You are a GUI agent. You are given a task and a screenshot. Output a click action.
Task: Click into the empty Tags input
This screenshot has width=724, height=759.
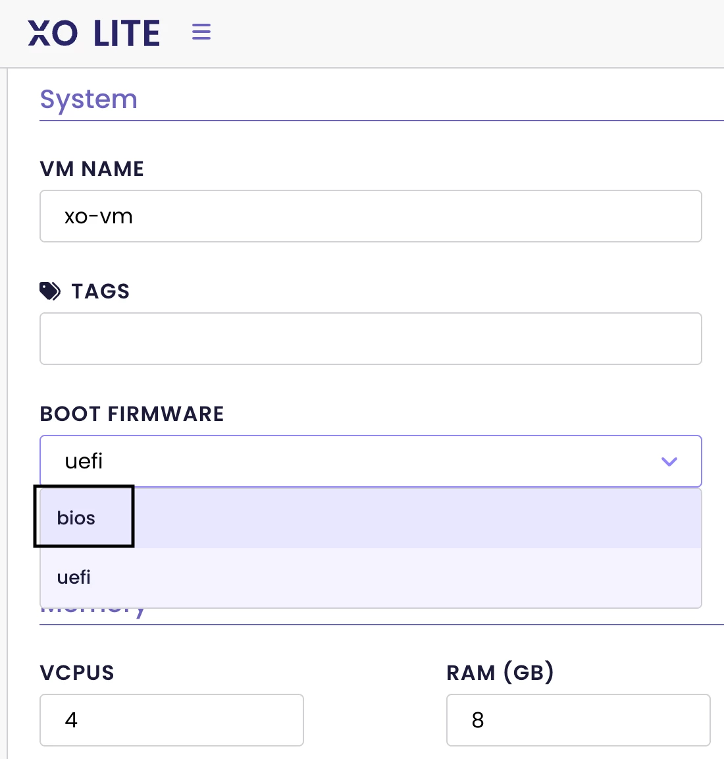point(371,339)
